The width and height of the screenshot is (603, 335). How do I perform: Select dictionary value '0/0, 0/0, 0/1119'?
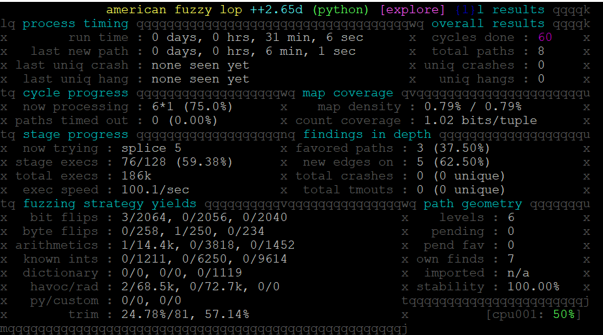(x=182, y=273)
